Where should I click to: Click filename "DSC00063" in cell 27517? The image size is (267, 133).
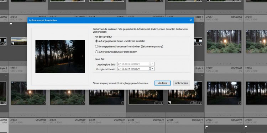click(236, 17)
